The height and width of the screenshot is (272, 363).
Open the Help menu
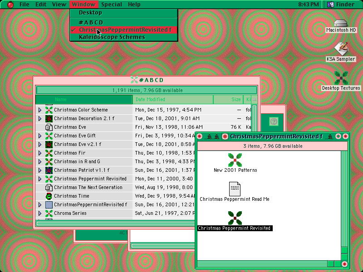(x=134, y=5)
